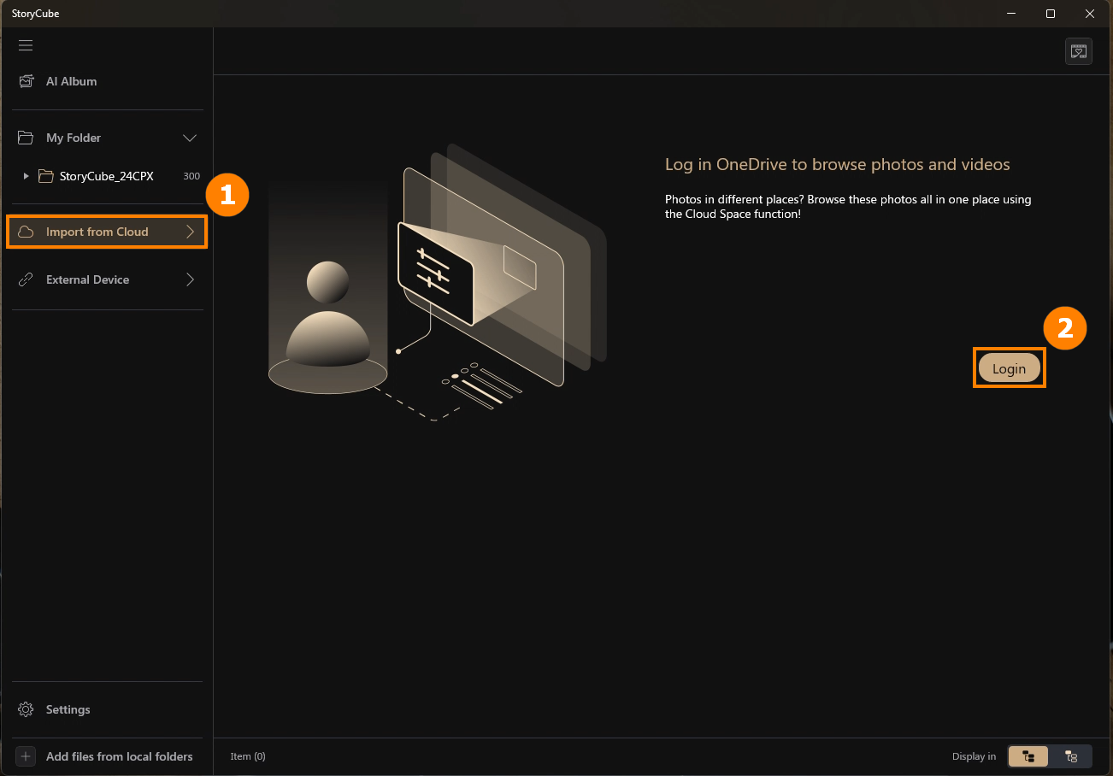This screenshot has height=776, width=1113.
Task: Click Log in OneDrive heading text
Action: [838, 164]
